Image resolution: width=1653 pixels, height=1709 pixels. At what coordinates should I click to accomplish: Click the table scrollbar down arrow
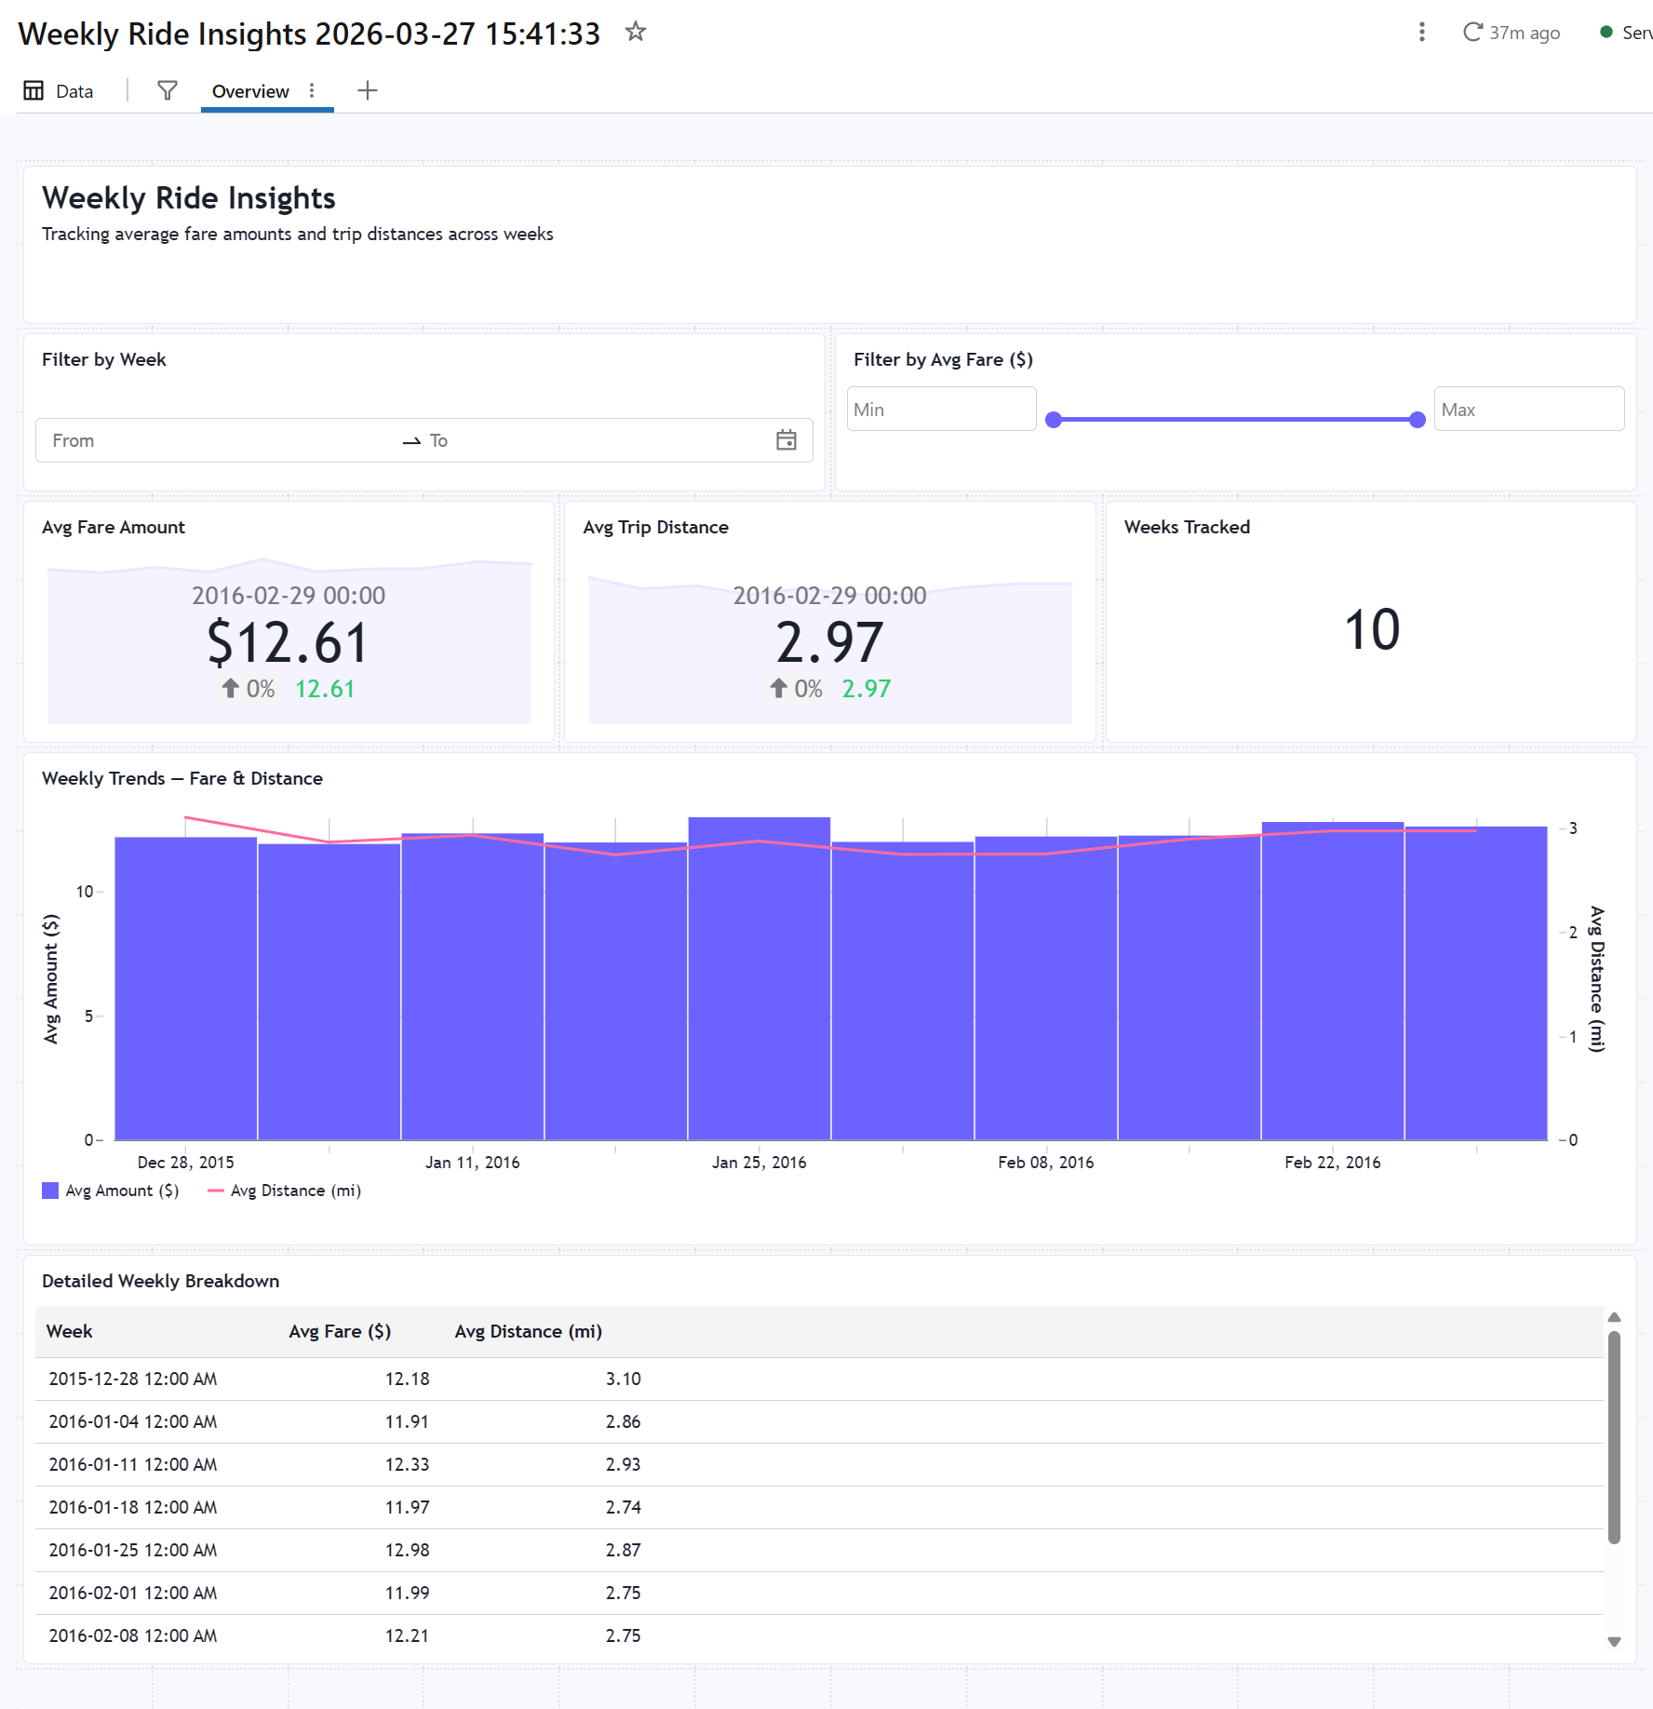(1615, 1642)
